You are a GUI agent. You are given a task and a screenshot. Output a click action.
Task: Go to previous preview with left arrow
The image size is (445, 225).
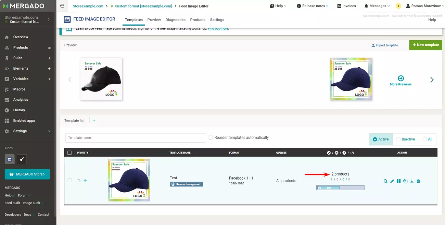click(x=70, y=80)
